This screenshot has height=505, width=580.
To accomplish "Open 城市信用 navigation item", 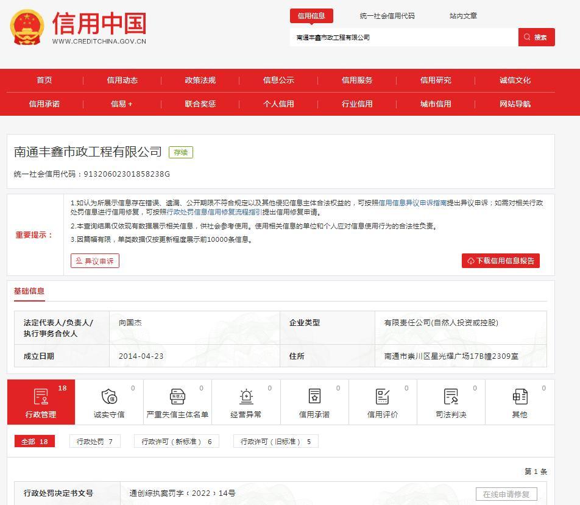I will (436, 104).
